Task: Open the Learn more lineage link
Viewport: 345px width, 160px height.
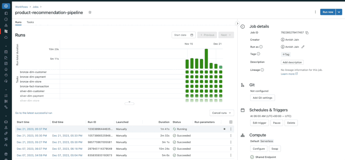Action: (289, 74)
